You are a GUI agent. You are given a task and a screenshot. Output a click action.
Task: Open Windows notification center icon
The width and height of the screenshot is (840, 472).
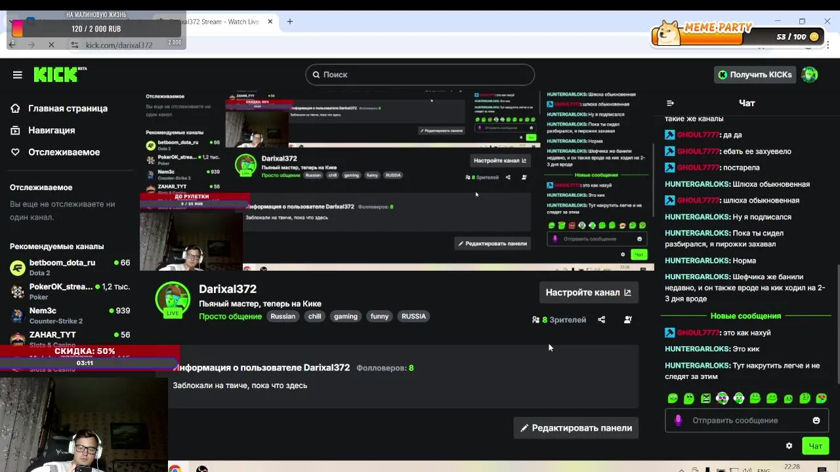[822, 469]
